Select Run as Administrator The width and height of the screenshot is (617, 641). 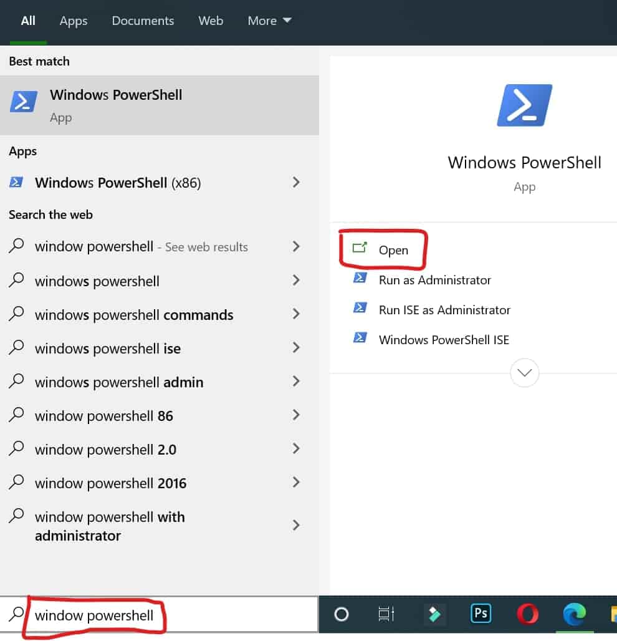435,280
